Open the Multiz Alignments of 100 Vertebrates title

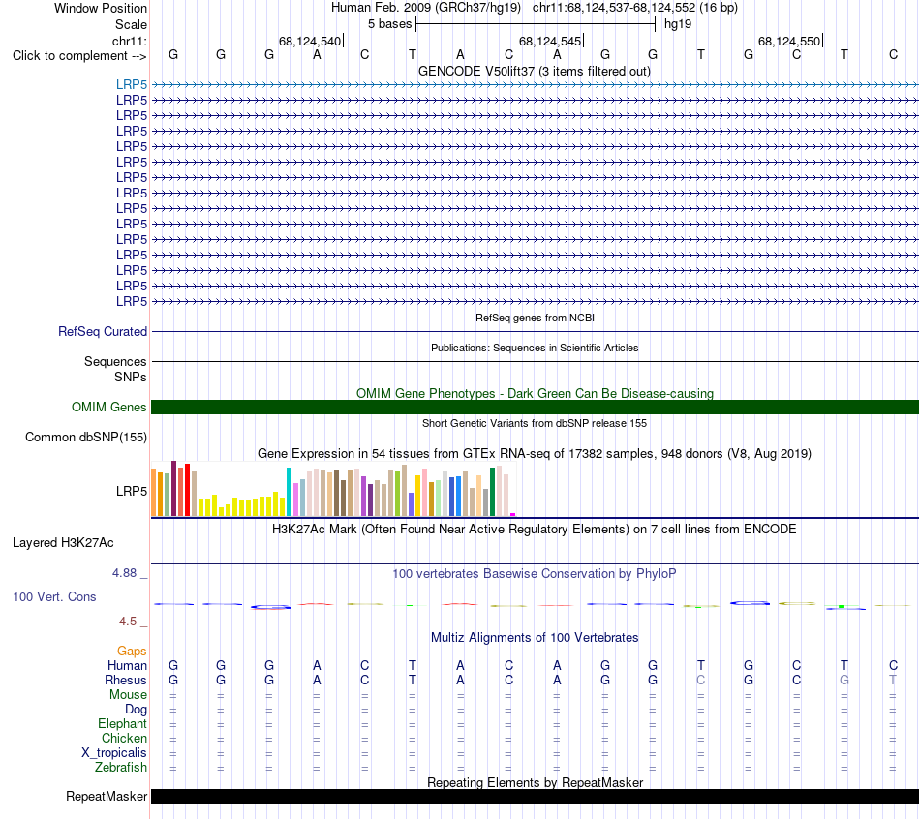[x=535, y=638]
